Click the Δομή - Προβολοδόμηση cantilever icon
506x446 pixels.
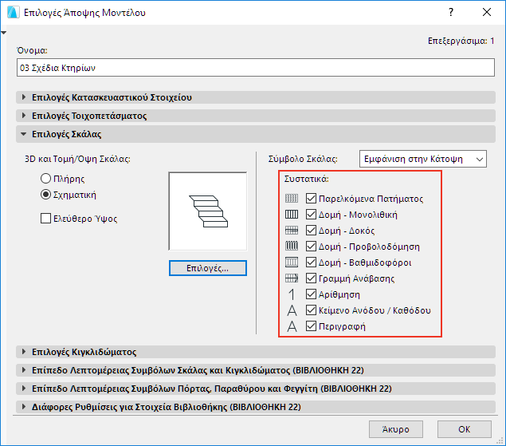point(292,247)
